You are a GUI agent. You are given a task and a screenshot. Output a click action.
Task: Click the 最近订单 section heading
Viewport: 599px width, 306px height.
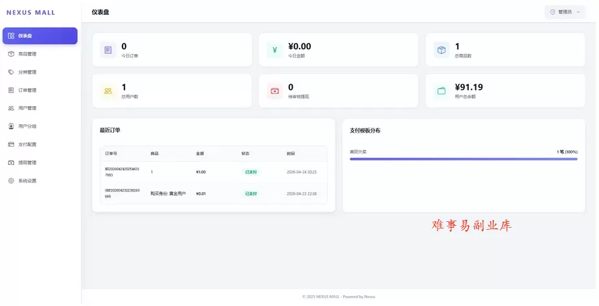(110, 130)
